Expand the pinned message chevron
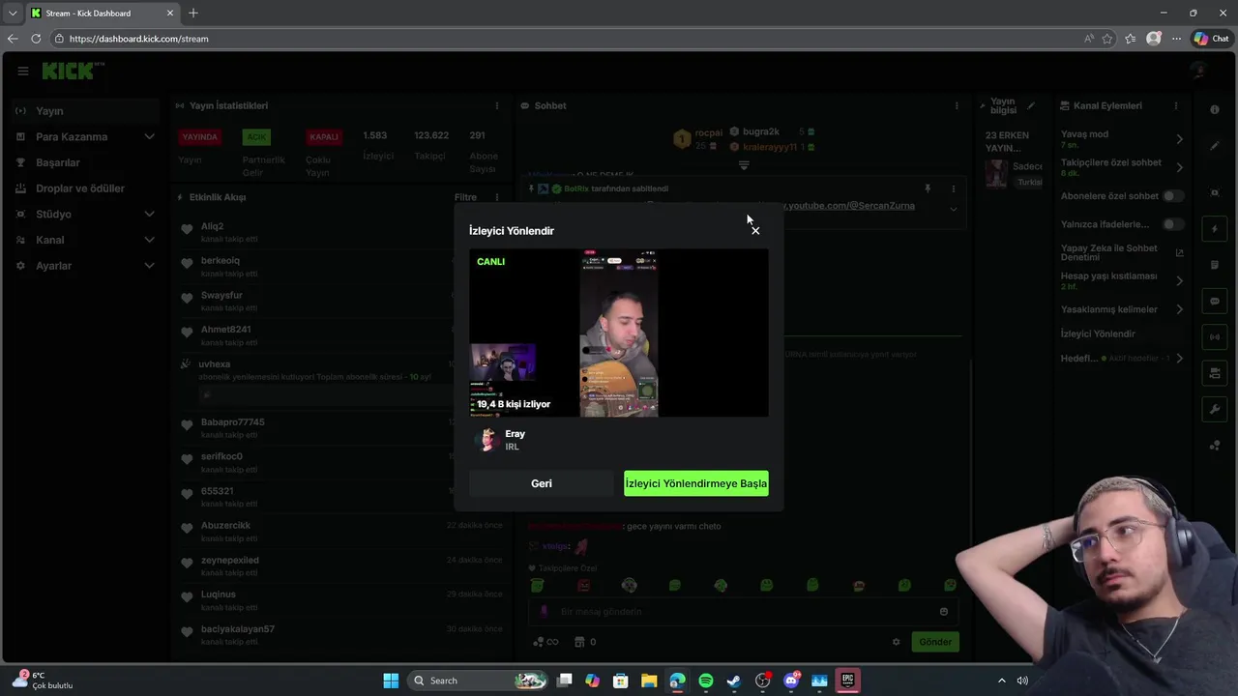The width and height of the screenshot is (1238, 696). [x=954, y=209]
